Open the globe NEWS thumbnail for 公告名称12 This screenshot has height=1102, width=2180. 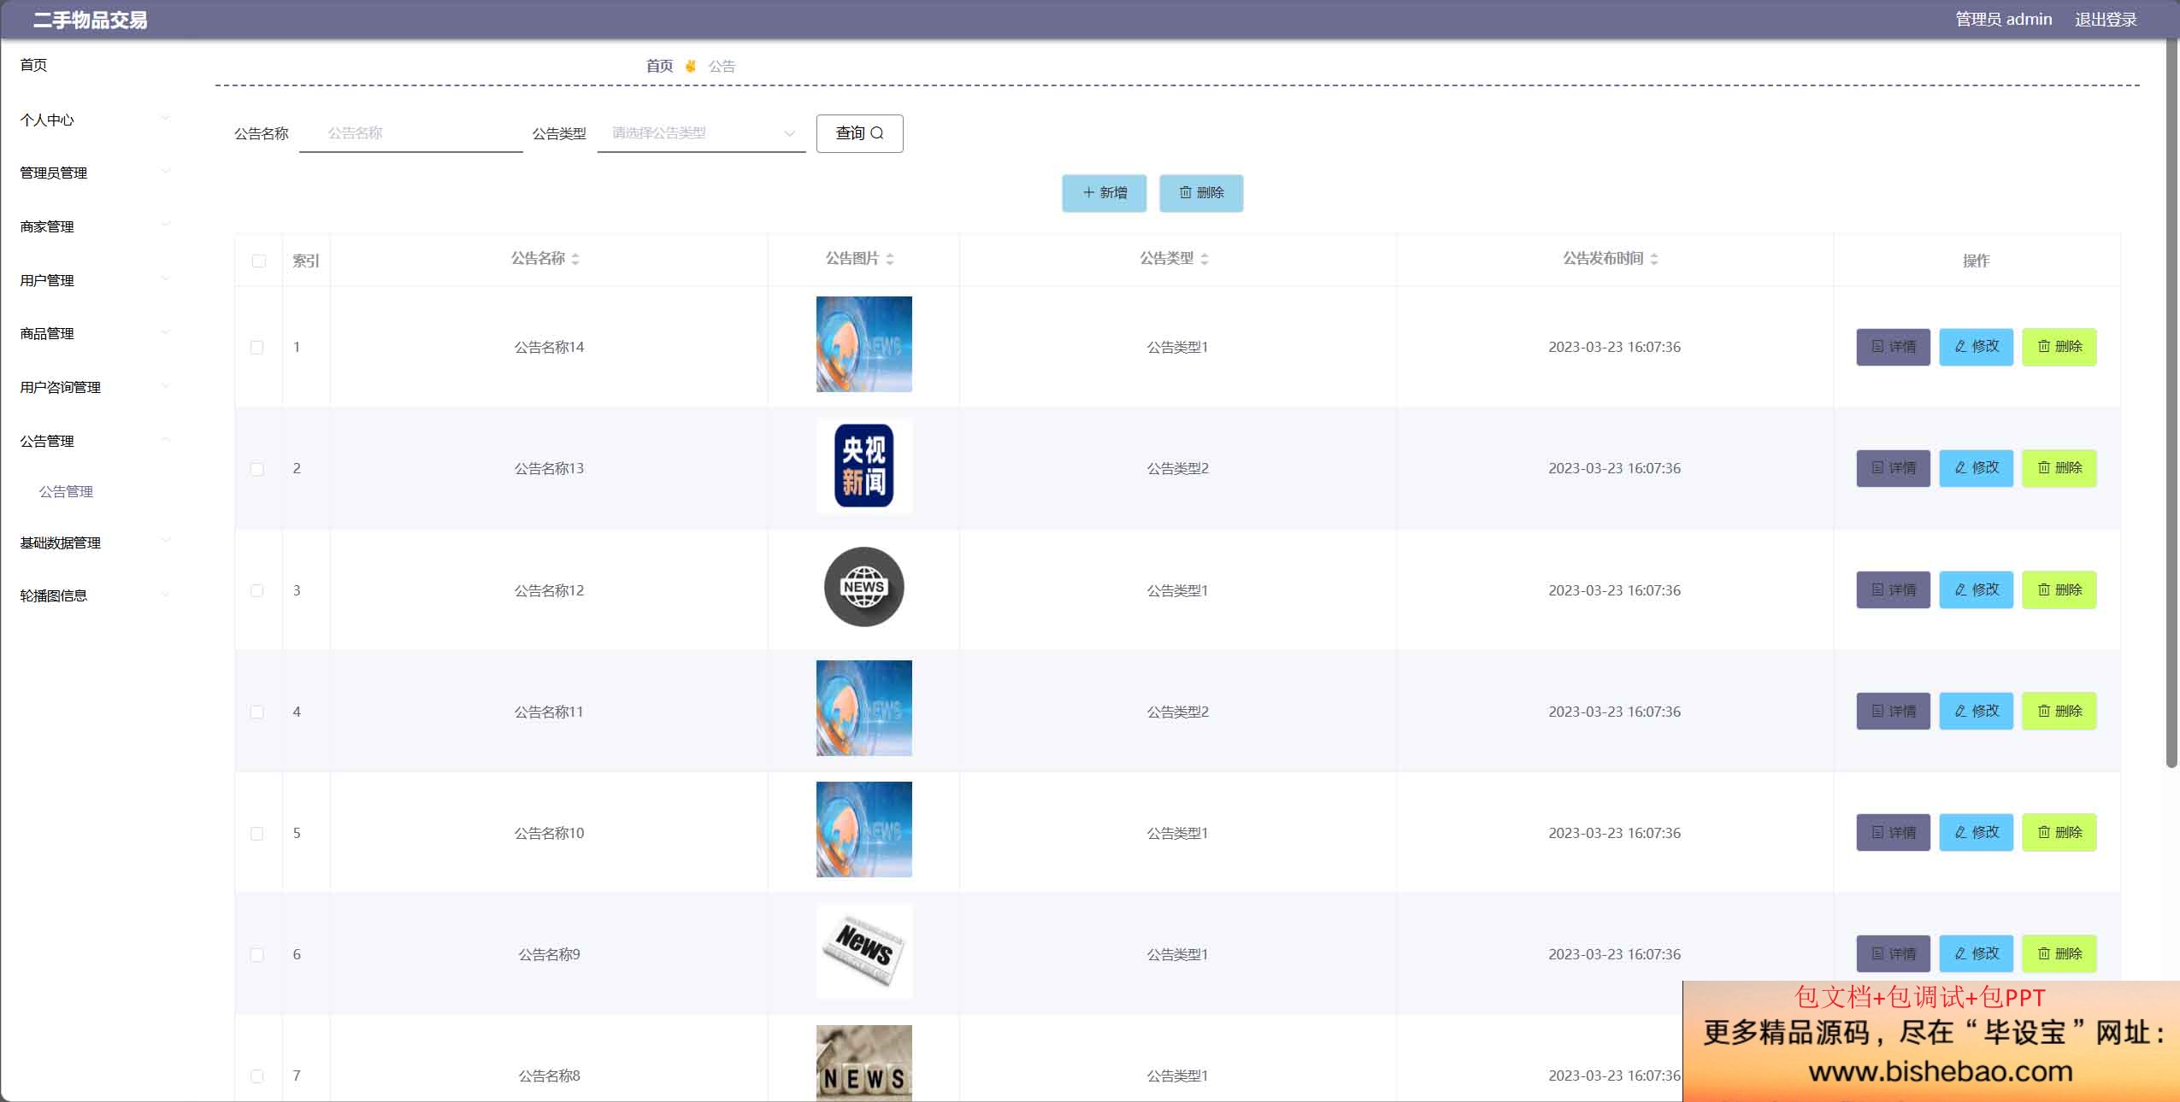tap(863, 587)
